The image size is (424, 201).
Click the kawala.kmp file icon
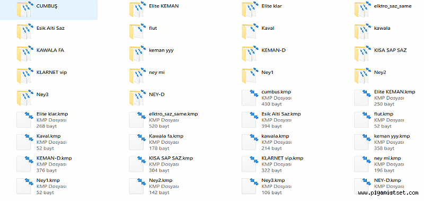(x=249, y=142)
